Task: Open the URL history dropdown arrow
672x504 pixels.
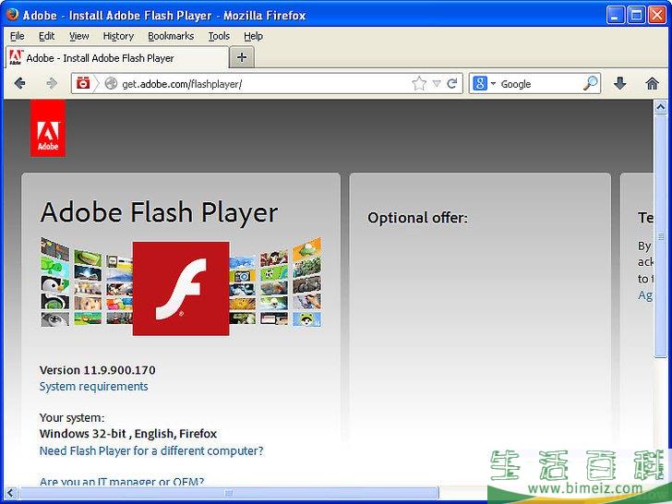Action: point(437,83)
